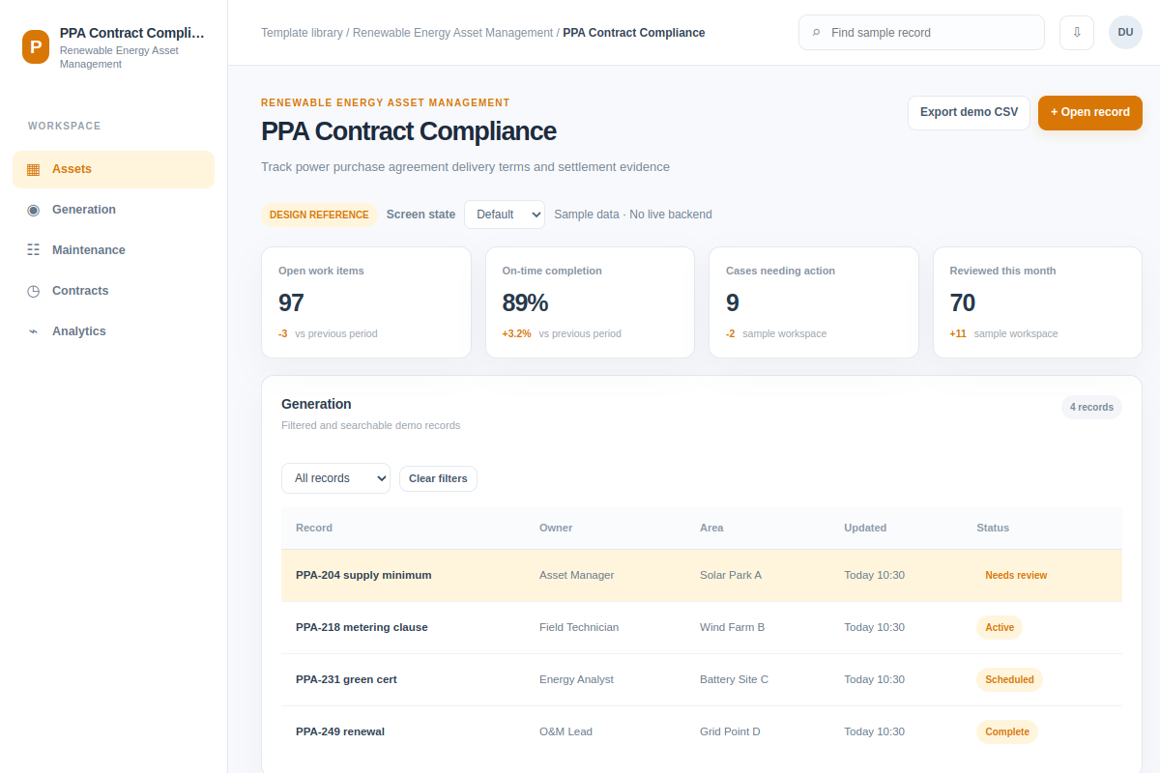Select the PPA-249 renewal record
The width and height of the screenshot is (1160, 773).
click(x=702, y=731)
